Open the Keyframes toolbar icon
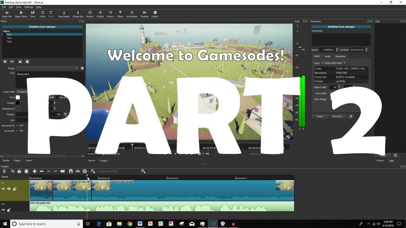Image resolution: width=406 pixels, height=228 pixels. click(132, 14)
